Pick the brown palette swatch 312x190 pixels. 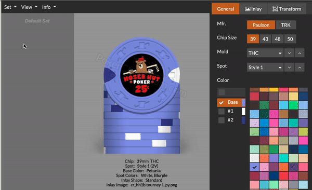point(283,114)
